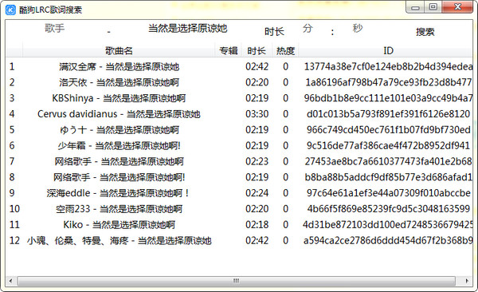The height and width of the screenshot is (292, 478).
Task: Click the horizontal scrollbar left arrow
Action: (11, 281)
